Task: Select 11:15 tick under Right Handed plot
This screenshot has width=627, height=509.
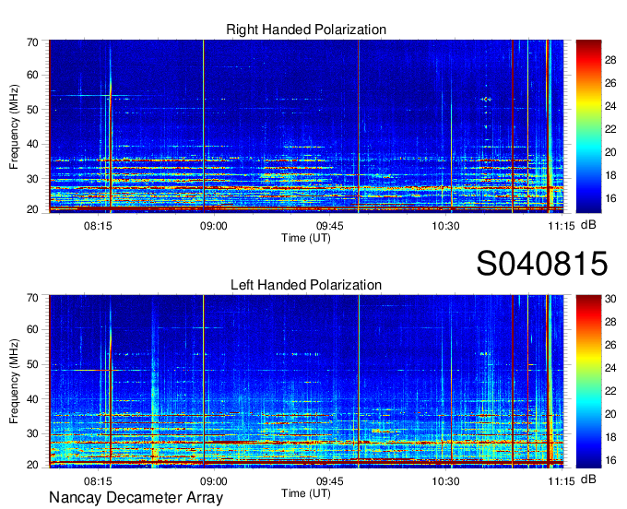Action: (x=561, y=226)
